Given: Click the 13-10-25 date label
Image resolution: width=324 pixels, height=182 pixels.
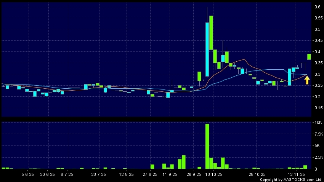Looking at the screenshot, I should pyautogui.click(x=213, y=174).
